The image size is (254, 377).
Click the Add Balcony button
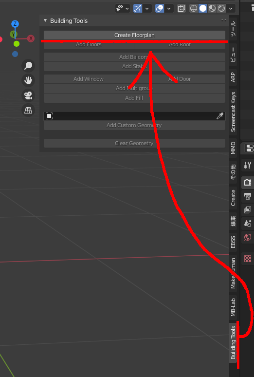point(134,57)
